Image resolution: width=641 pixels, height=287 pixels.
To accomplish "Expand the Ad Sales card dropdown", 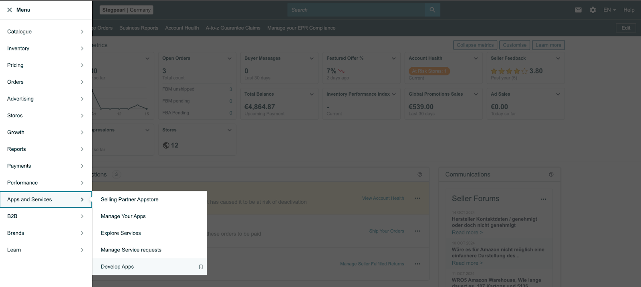I will pos(558,94).
